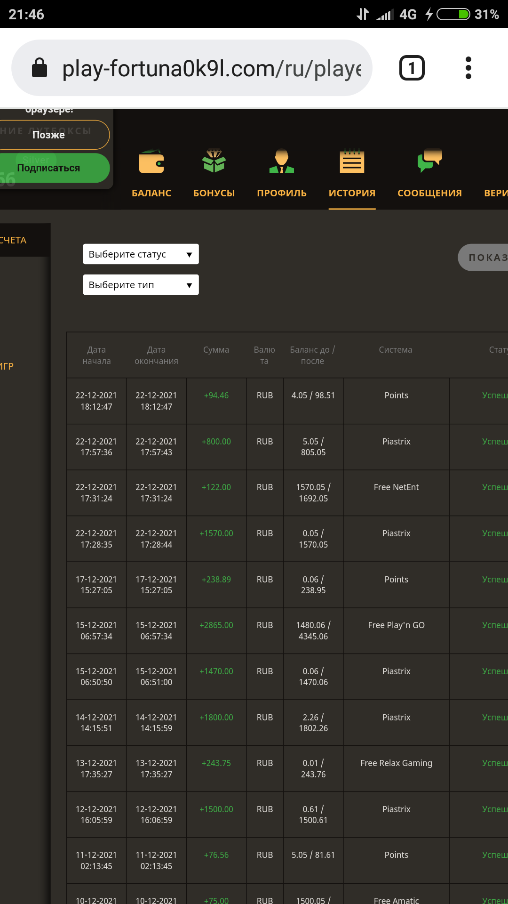508x904 pixels.
Task: Switch to the БАЛАНС tab label
Action: 151,193
